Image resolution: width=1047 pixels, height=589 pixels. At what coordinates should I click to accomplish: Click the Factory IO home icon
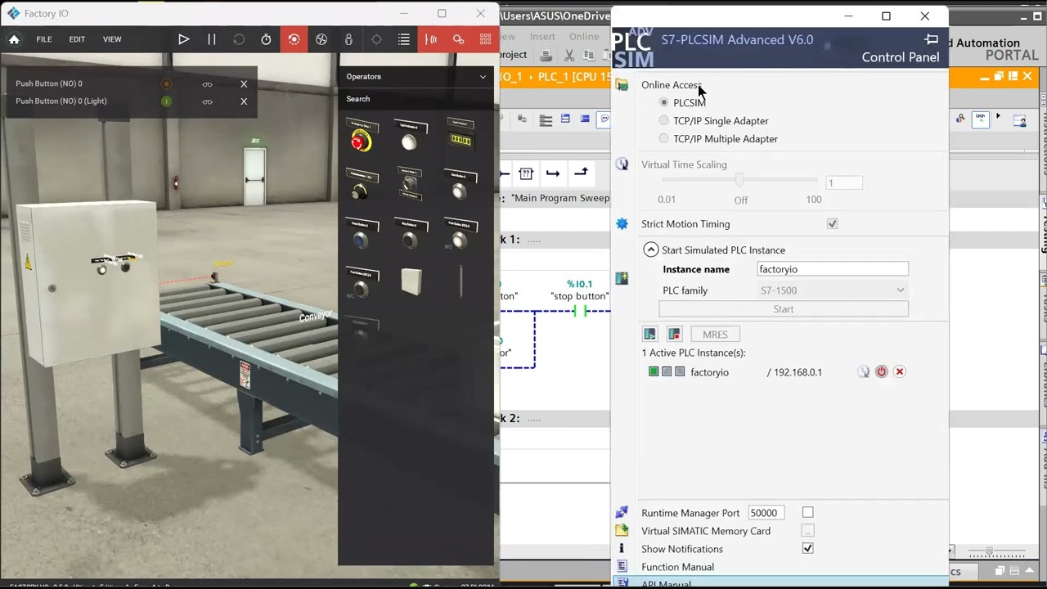coord(14,39)
